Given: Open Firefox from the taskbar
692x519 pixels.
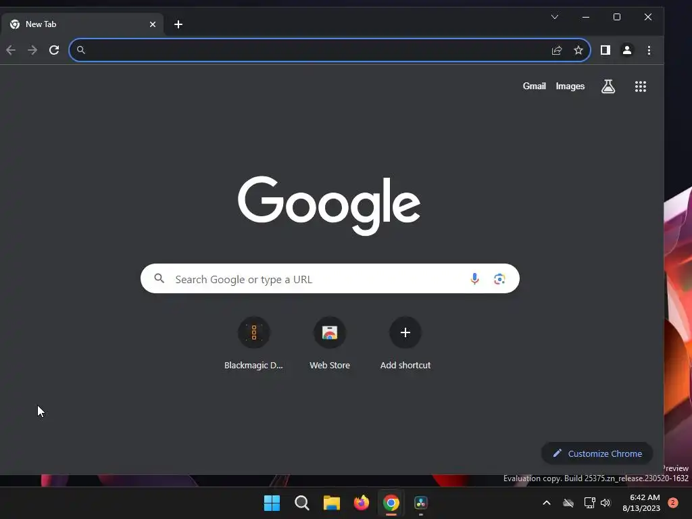Looking at the screenshot, I should 362,503.
